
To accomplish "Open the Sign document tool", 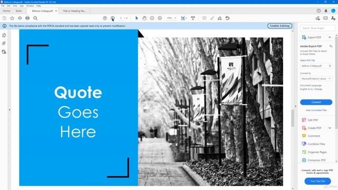I will pos(220,18).
